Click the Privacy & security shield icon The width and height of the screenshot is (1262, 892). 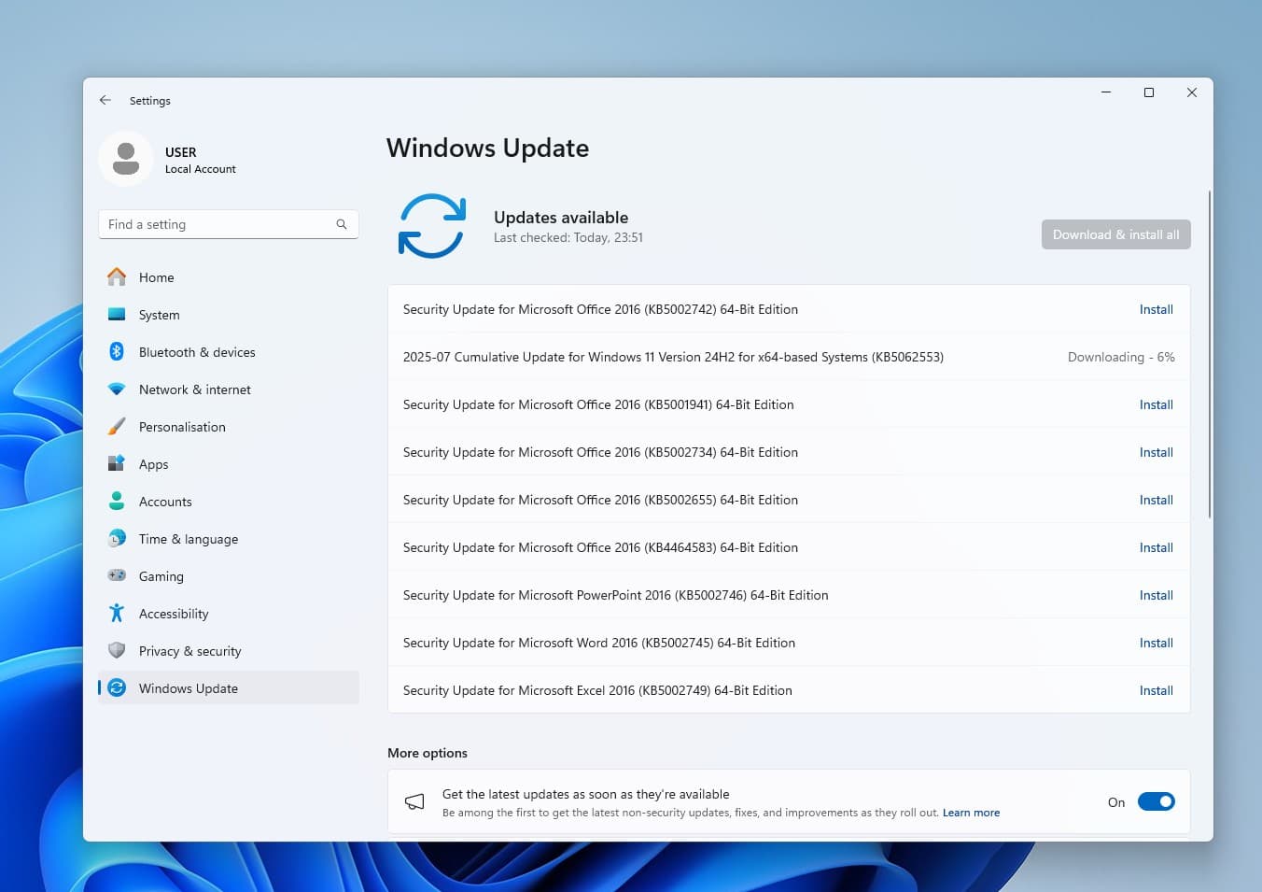click(x=117, y=651)
